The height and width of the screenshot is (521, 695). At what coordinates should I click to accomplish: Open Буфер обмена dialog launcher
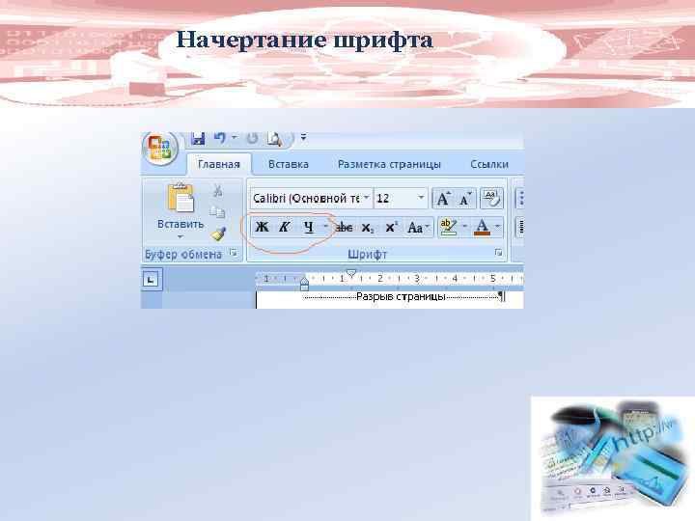tap(234, 253)
